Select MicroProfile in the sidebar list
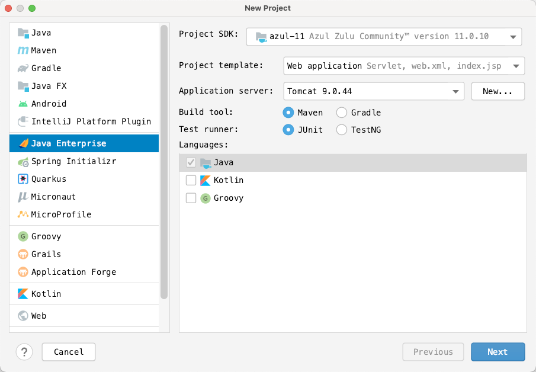The width and height of the screenshot is (536, 372). [84, 214]
